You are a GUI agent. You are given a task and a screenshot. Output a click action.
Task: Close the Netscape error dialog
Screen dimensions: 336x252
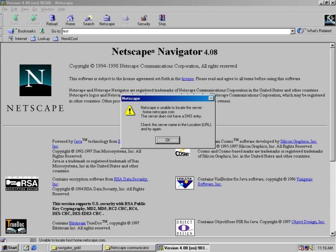tap(211, 98)
